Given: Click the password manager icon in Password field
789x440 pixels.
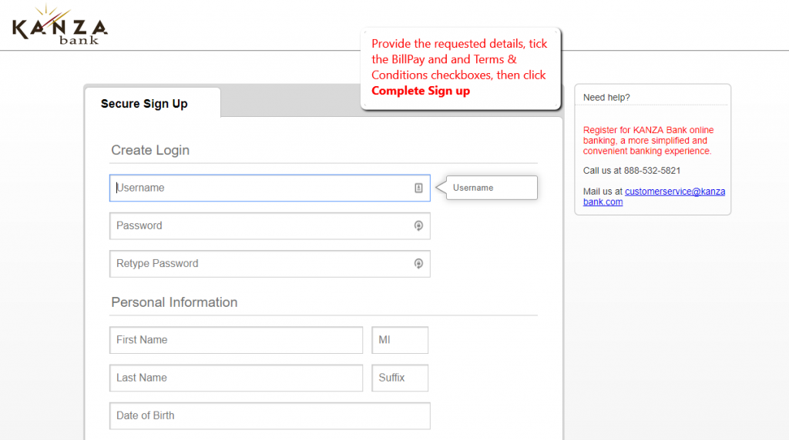Looking at the screenshot, I should tap(418, 225).
